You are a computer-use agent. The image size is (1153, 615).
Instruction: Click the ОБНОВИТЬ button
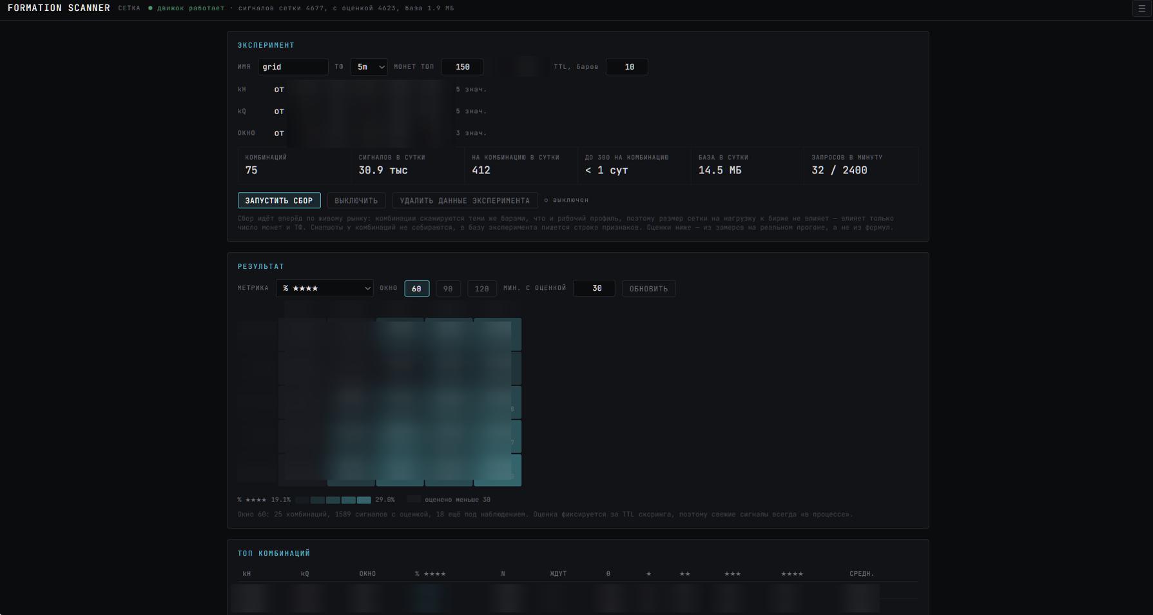648,289
